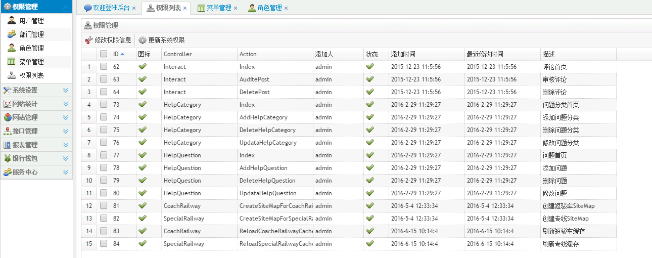The image size is (652, 258).
Task: Check the box for row ID 62
Action: [104, 66]
